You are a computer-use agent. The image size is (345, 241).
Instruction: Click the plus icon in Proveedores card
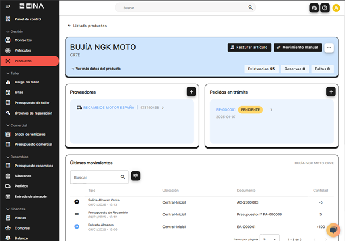(191, 91)
